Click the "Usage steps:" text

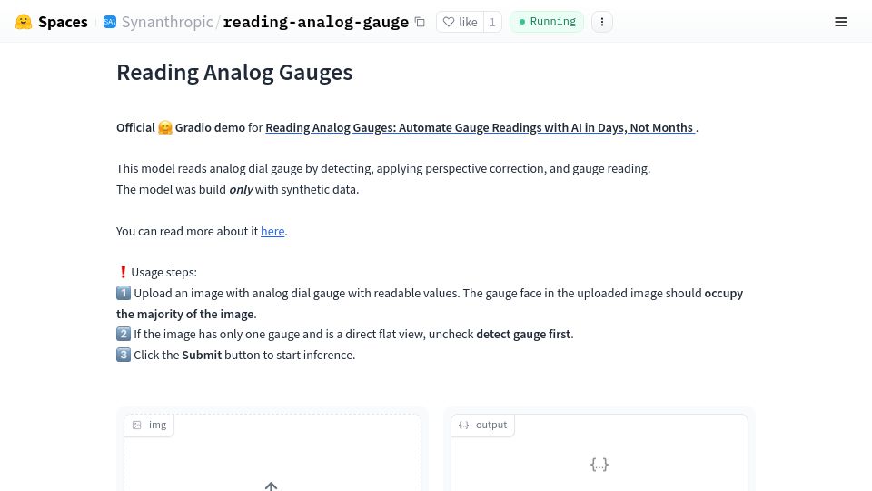tap(164, 272)
